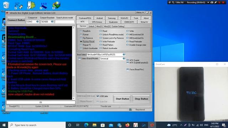Toggle the MTK Exploit(Kamakiri2) checkbox
This screenshot has height=128, width=228.
pos(128,63)
